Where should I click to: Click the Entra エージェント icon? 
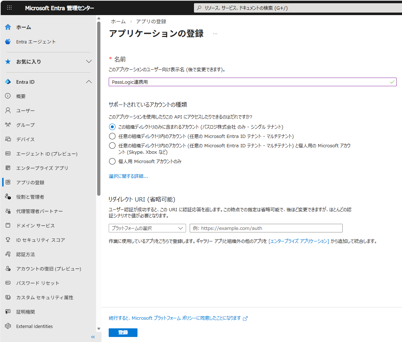pyautogui.click(x=8, y=41)
